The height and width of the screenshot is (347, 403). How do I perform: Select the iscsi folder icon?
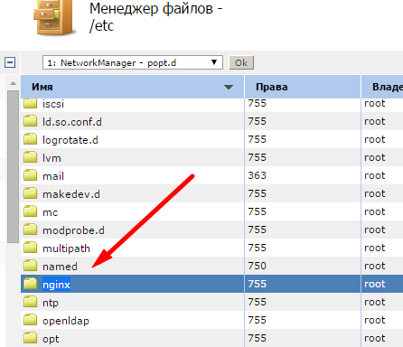30,103
